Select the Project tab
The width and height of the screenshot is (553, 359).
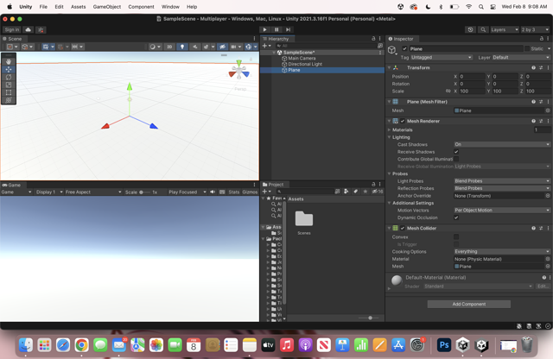(273, 185)
